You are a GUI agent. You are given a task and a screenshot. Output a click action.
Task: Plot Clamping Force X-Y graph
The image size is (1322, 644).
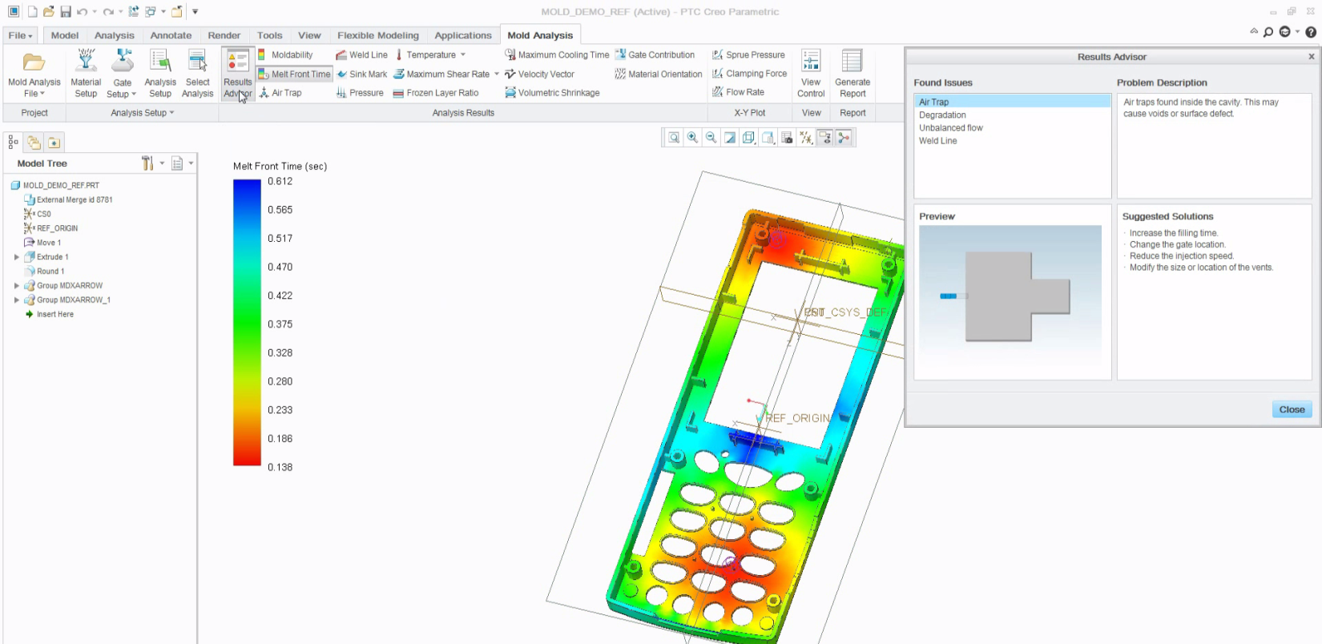(750, 73)
